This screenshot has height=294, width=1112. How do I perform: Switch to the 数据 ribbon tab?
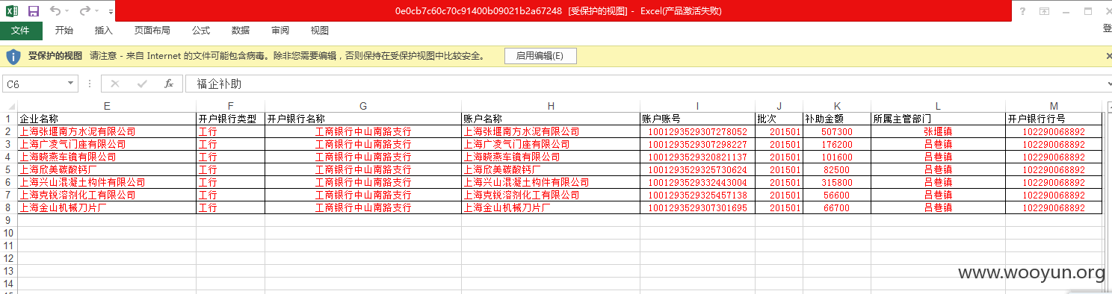241,31
